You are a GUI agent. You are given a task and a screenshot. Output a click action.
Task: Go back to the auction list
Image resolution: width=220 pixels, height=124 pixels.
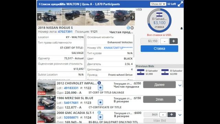coord(51,4)
